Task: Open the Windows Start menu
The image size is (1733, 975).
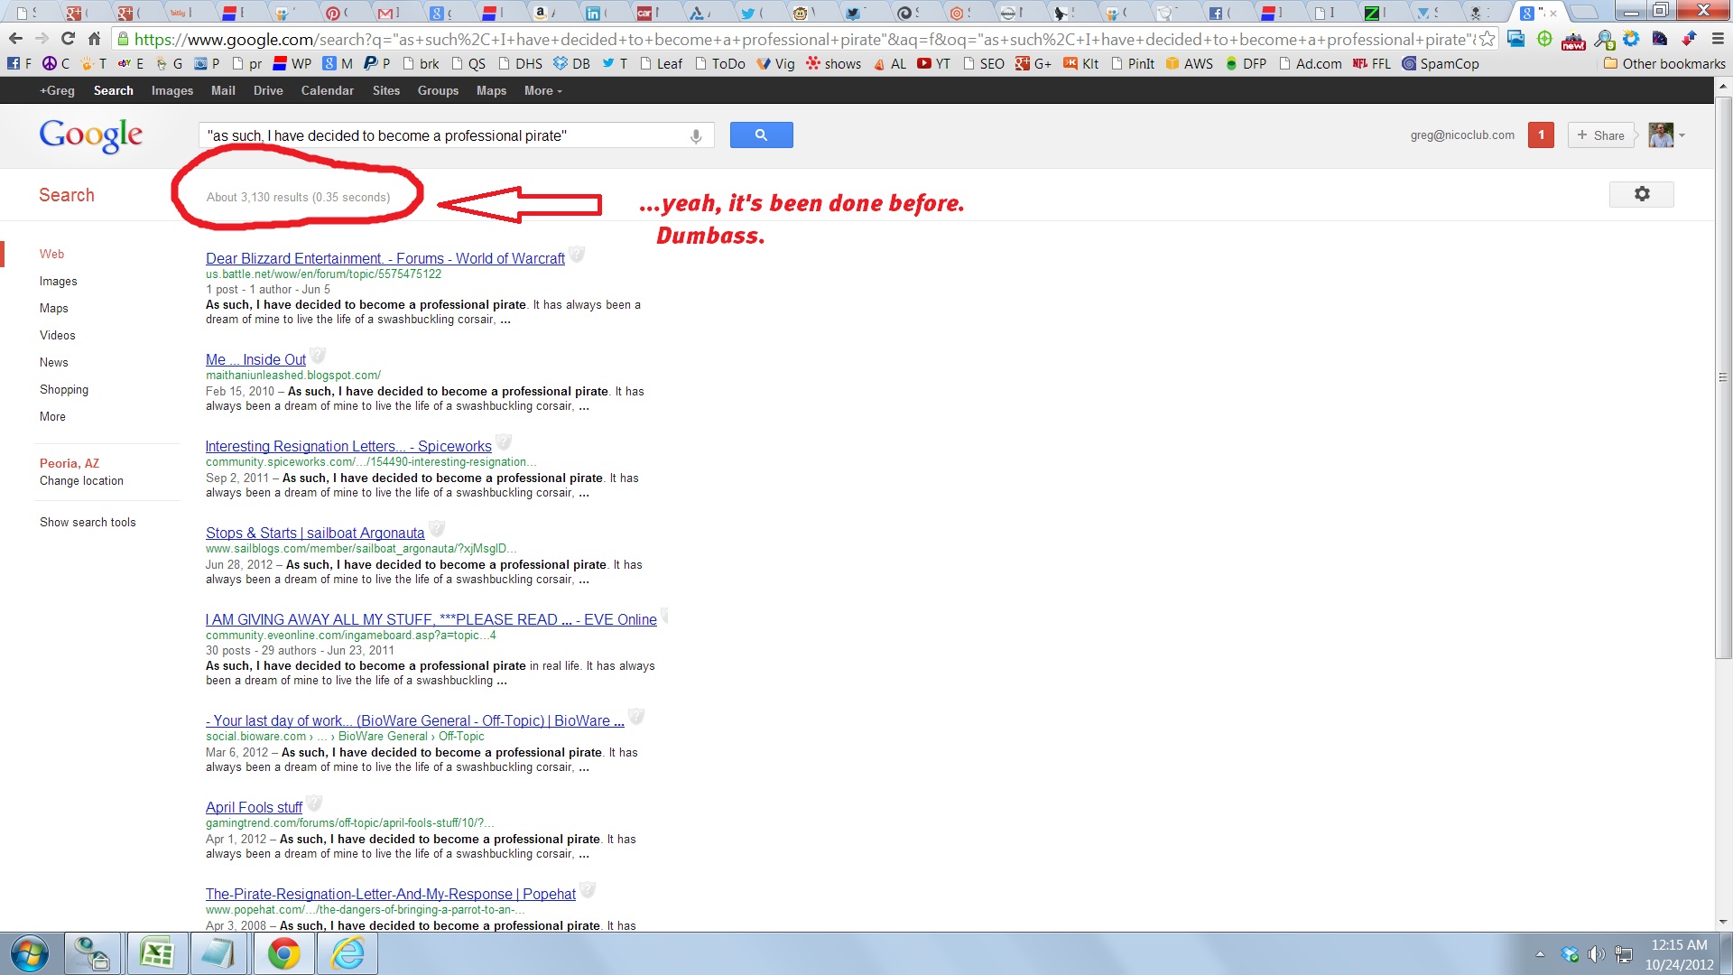Action: point(30,953)
